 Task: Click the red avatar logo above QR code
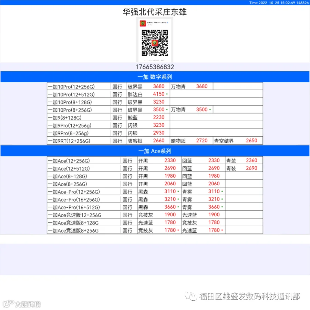[143, 23]
